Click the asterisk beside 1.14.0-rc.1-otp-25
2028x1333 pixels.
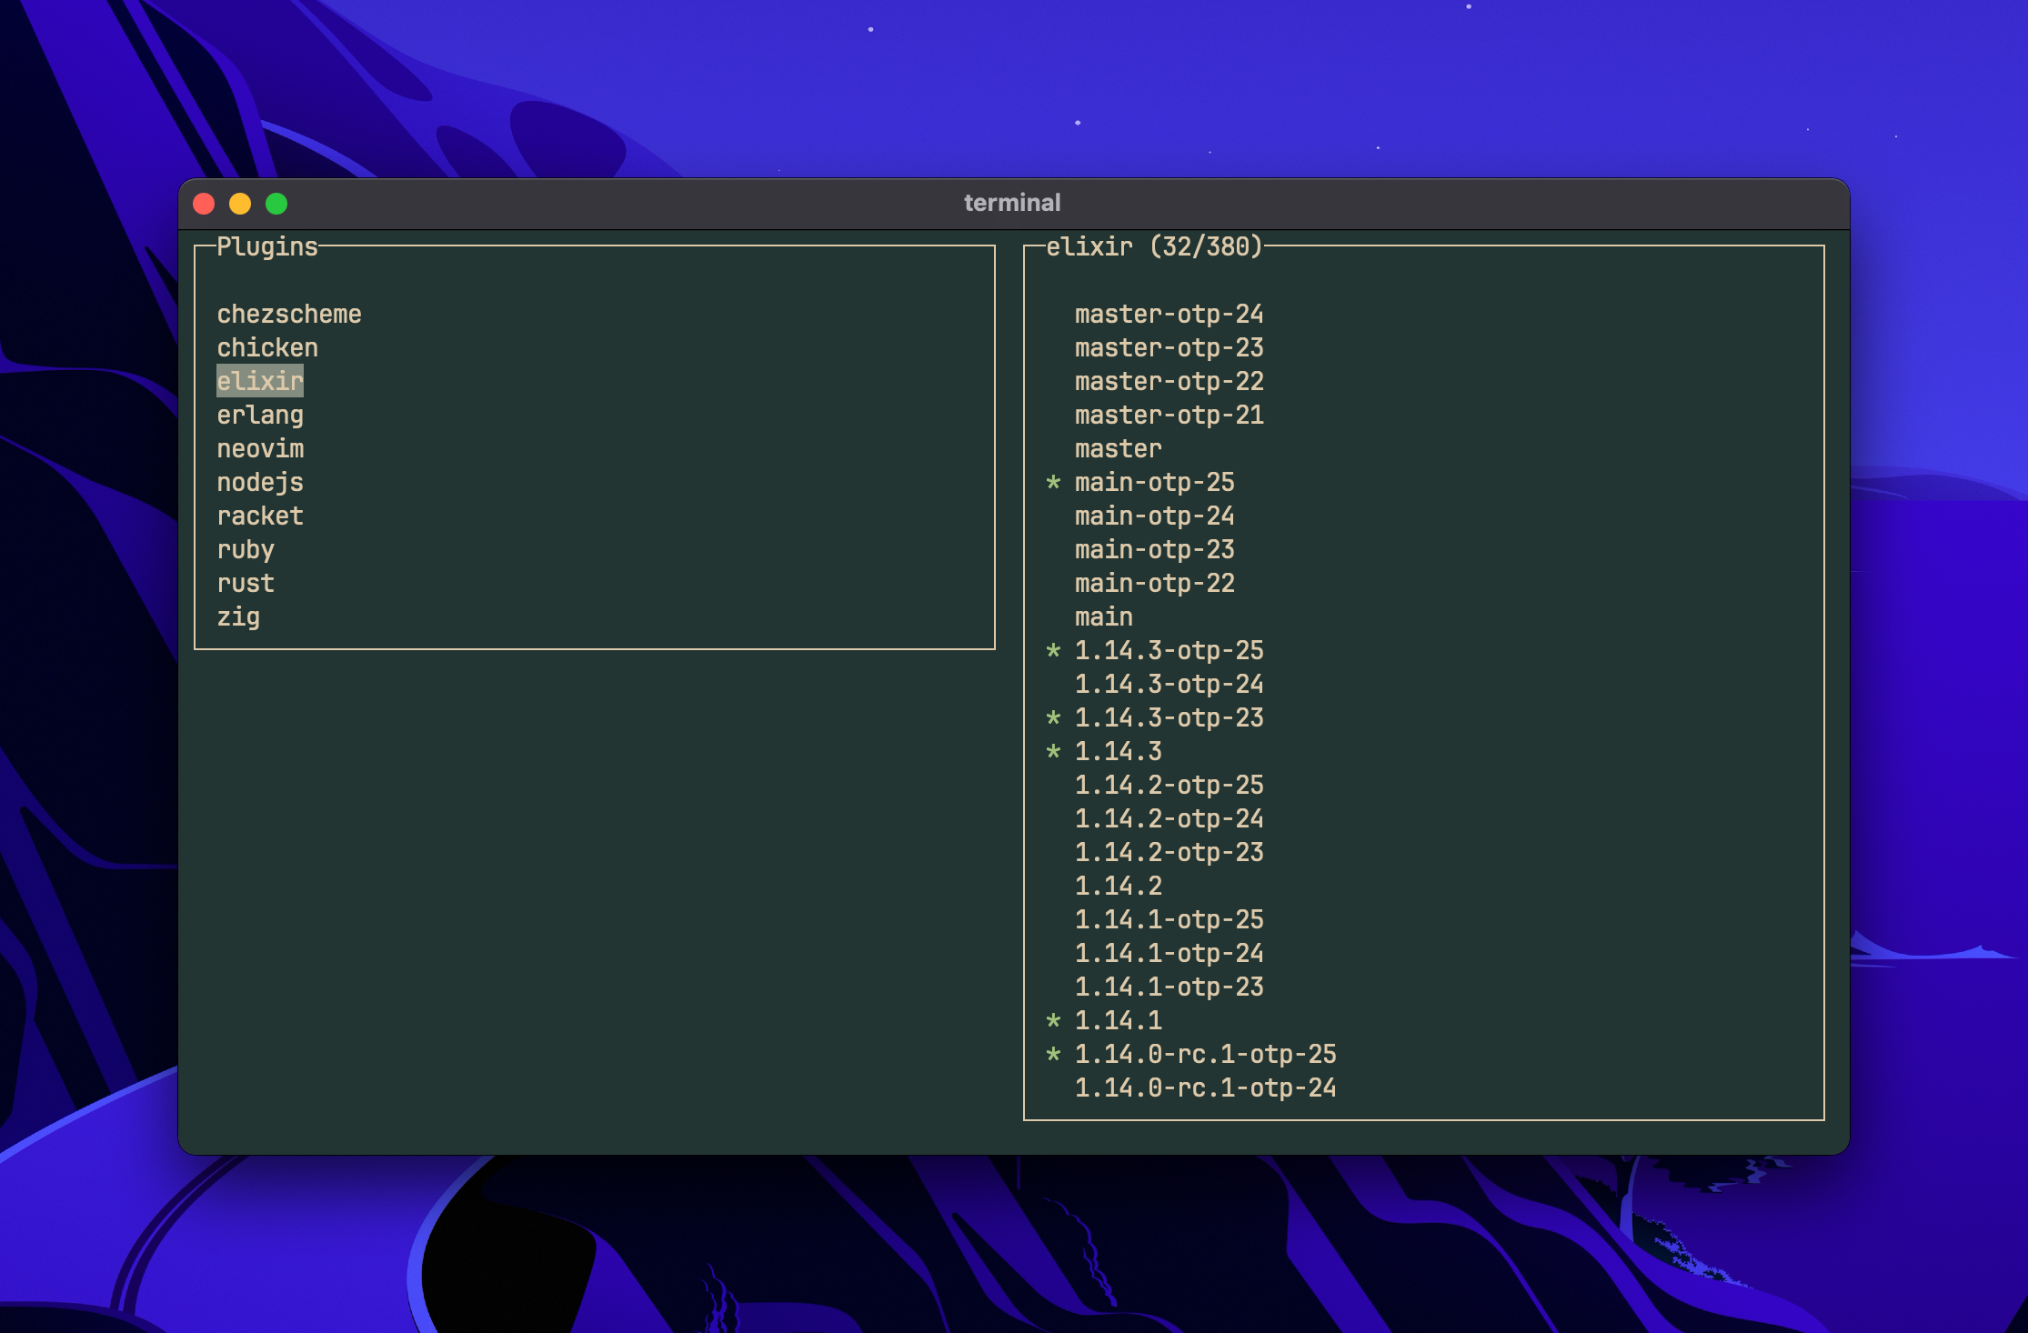click(x=1053, y=1055)
